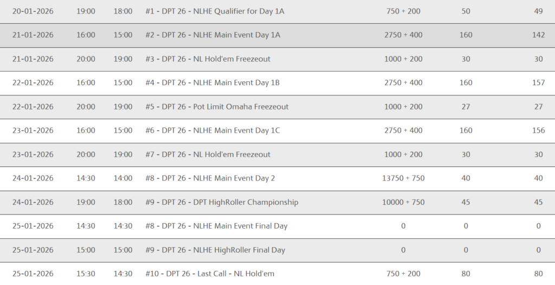Select the NLHE Main Event Final Day row
Screen dimensions: 555x285
pyautogui.click(x=216, y=226)
